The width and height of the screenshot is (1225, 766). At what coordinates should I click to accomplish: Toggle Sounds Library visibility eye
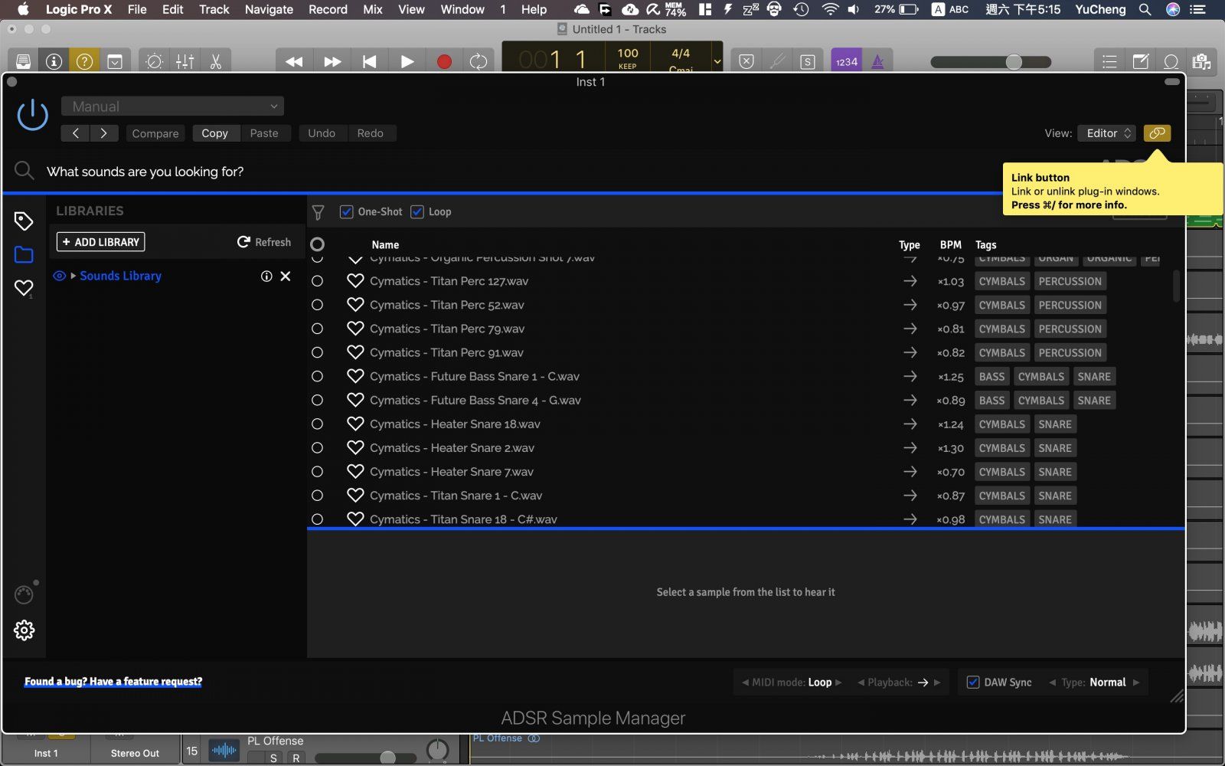(x=59, y=276)
